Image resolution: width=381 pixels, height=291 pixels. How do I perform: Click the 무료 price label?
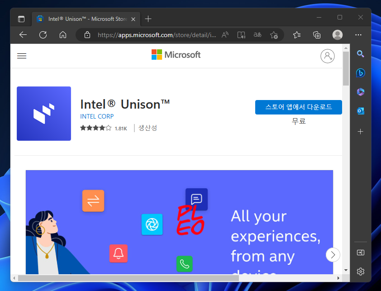pyautogui.click(x=299, y=121)
